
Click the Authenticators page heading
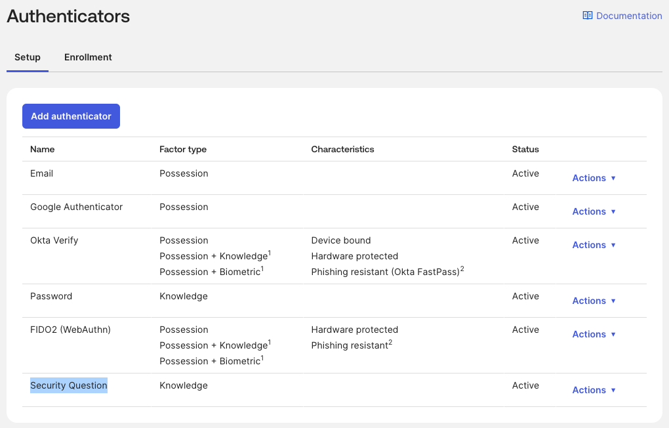[x=68, y=16]
